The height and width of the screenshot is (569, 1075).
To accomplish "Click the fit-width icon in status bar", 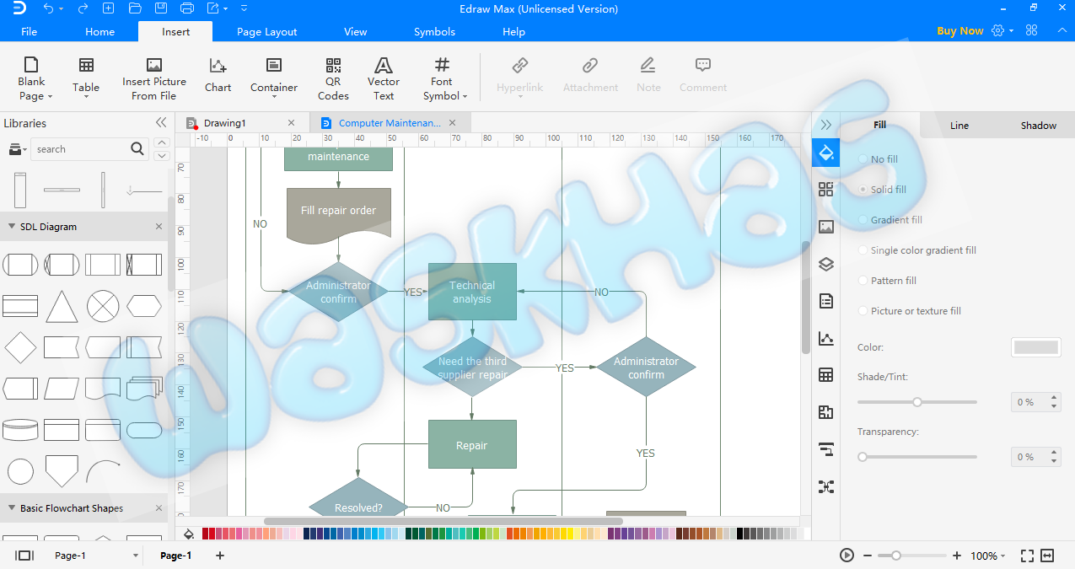I will 1047,556.
